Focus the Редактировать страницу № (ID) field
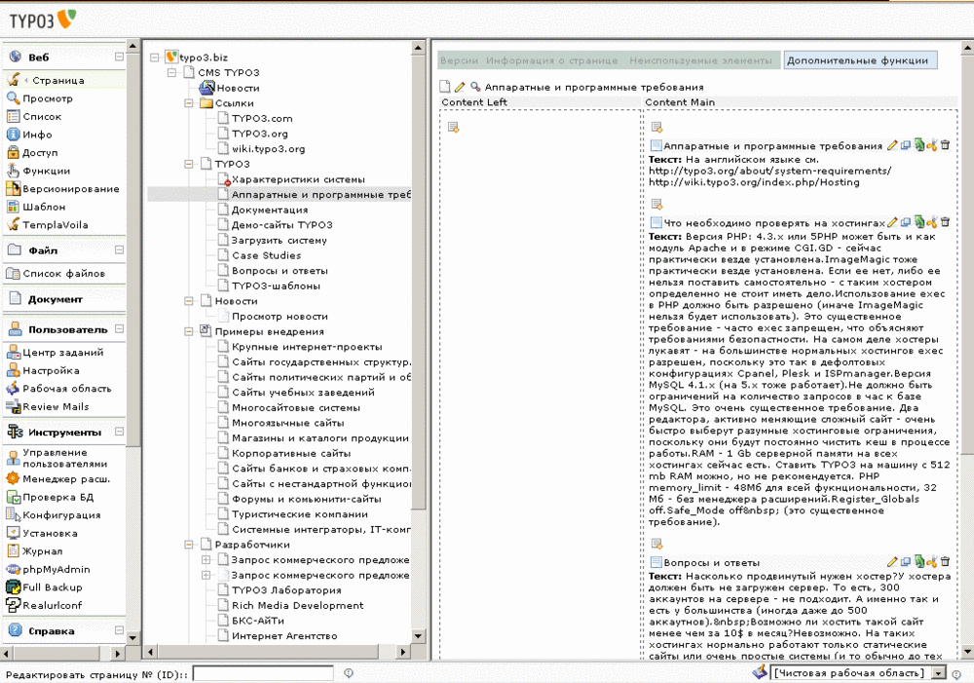The width and height of the screenshot is (974, 683). [263, 673]
